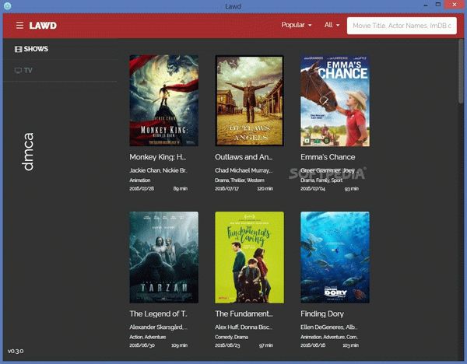Click the 'Outlaws and An..' title
Viewport: 467px width, 364px height.
coord(244,157)
